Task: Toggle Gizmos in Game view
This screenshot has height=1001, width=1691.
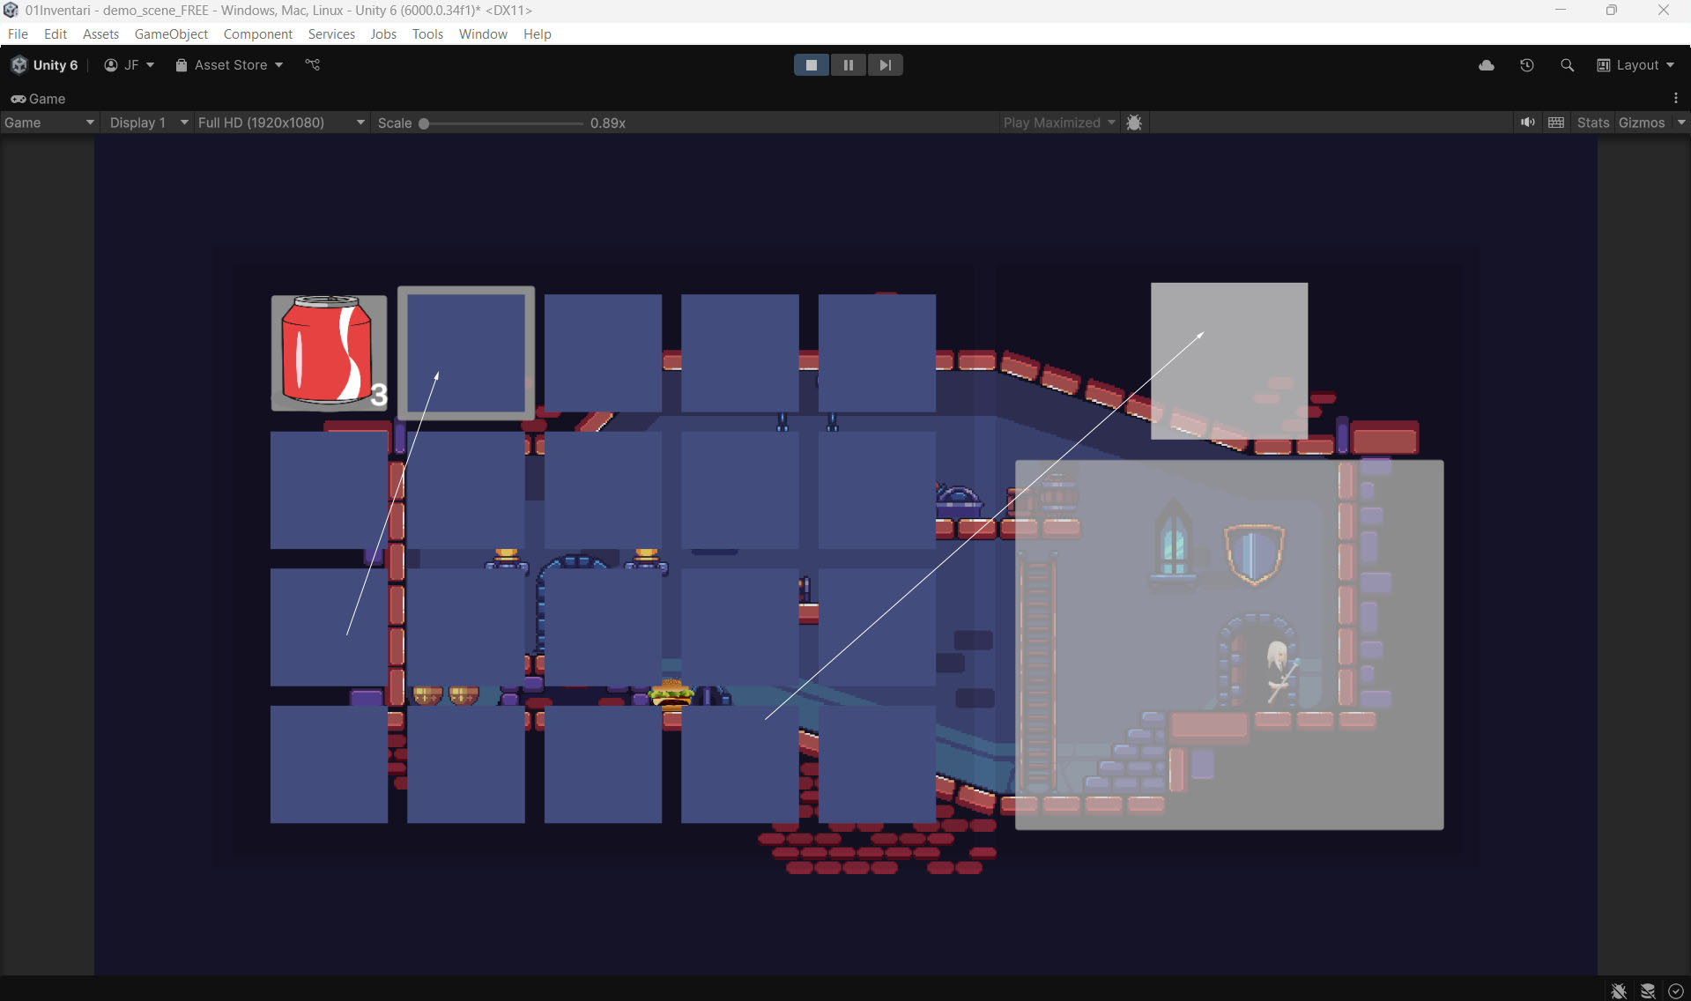Action: [x=1641, y=122]
